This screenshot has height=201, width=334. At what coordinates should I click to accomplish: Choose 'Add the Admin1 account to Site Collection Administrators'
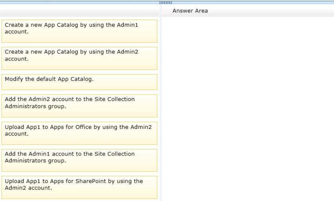(x=79, y=160)
